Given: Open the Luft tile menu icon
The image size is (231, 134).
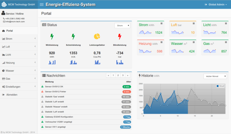Looking at the screenshot, I should point(194,23).
